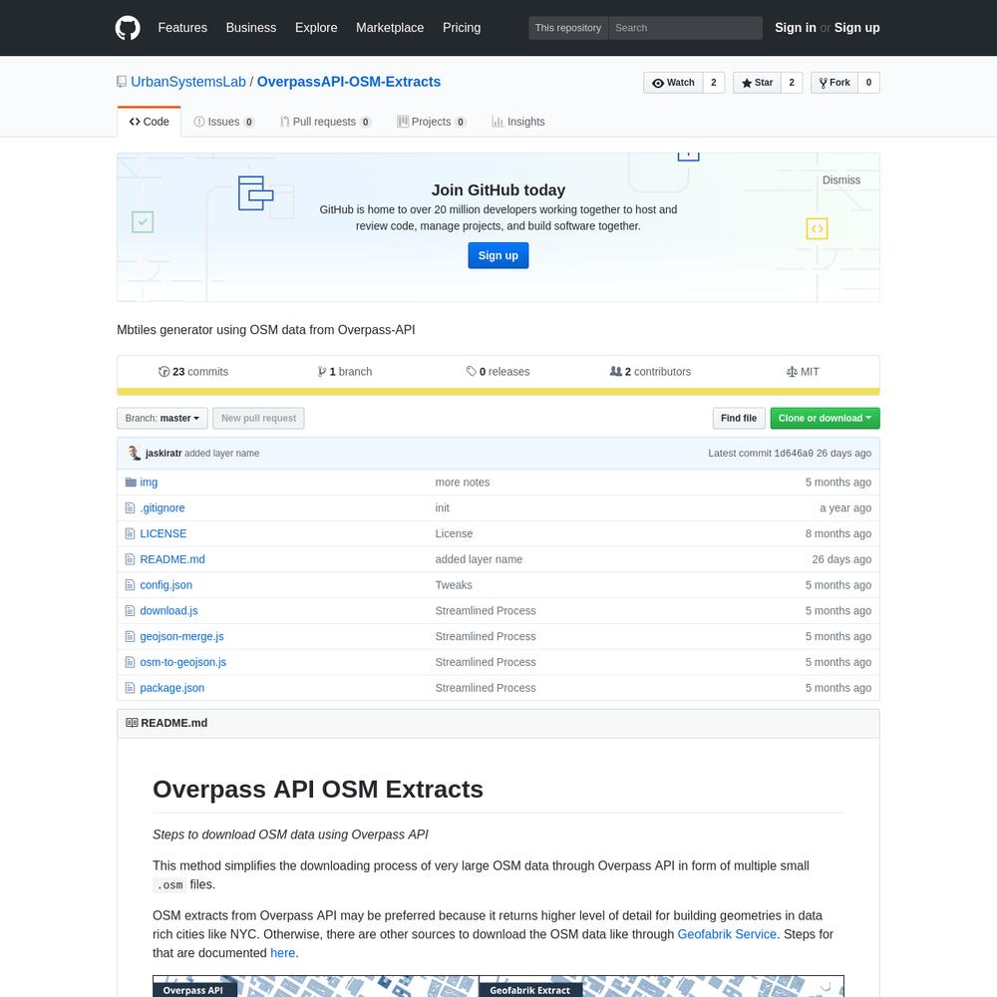Open the Branch: master dropdown

click(x=163, y=419)
